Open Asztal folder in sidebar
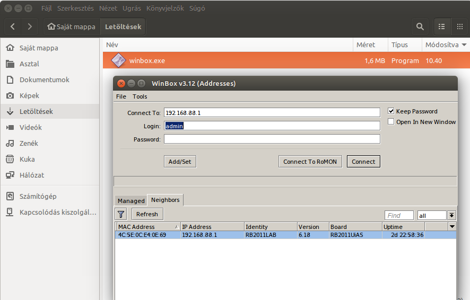This screenshot has height=300, width=470. 50,64
